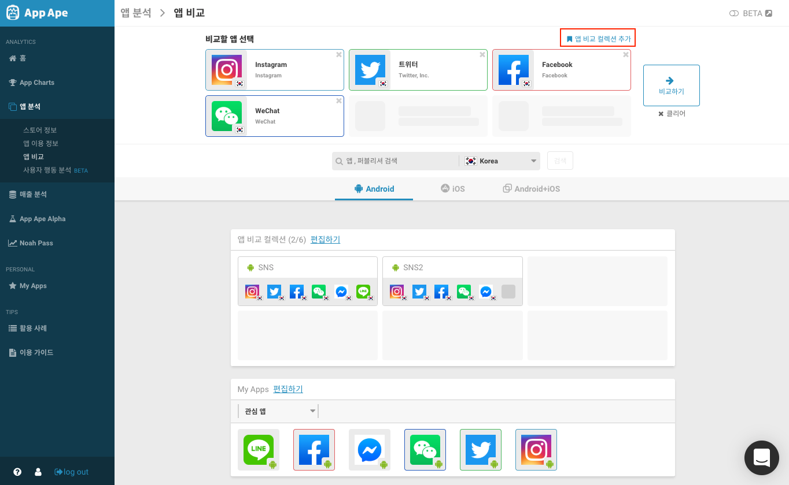Screen dimensions: 789x485
Task: Click Instagram icon in SNS collection
Action: click(252, 292)
